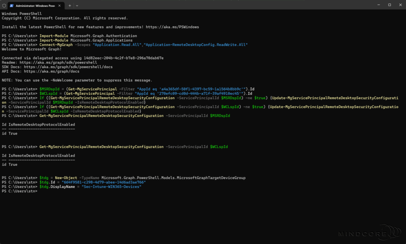Click the delegated access GUID 14d82eec-204b-4c2f-b7e8-296a70dab67e
The height and width of the screenshot is (244, 406).
124,58
